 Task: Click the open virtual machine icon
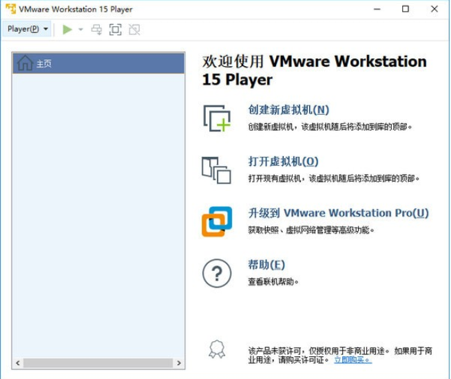(x=216, y=170)
